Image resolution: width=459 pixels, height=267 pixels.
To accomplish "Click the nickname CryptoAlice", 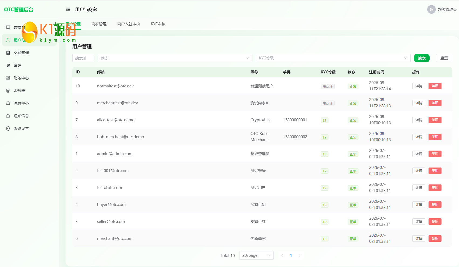I will (261, 120).
